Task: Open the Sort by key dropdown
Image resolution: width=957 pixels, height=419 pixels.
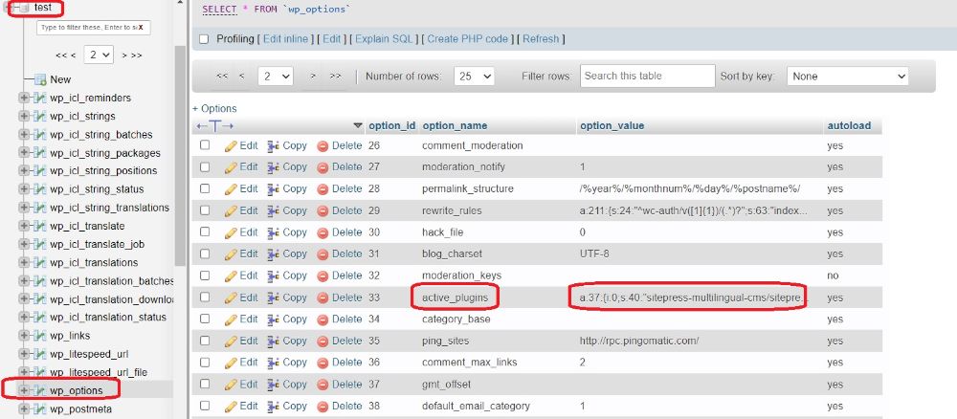Action: pos(848,77)
